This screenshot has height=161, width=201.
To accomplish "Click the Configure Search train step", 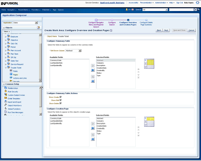I will 112,24.
